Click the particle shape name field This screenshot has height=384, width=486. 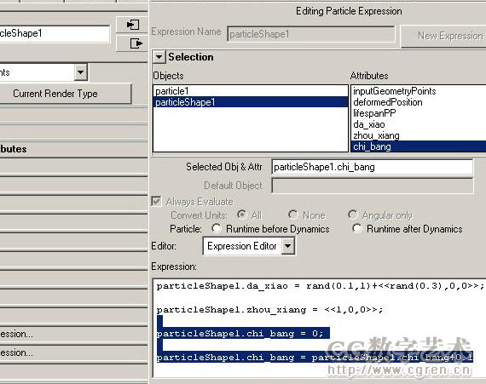55,33
